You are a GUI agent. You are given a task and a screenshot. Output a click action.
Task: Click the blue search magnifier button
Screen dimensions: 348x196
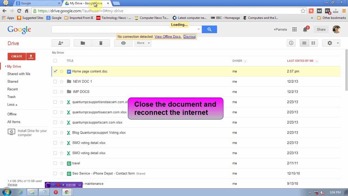pyautogui.click(x=209, y=29)
